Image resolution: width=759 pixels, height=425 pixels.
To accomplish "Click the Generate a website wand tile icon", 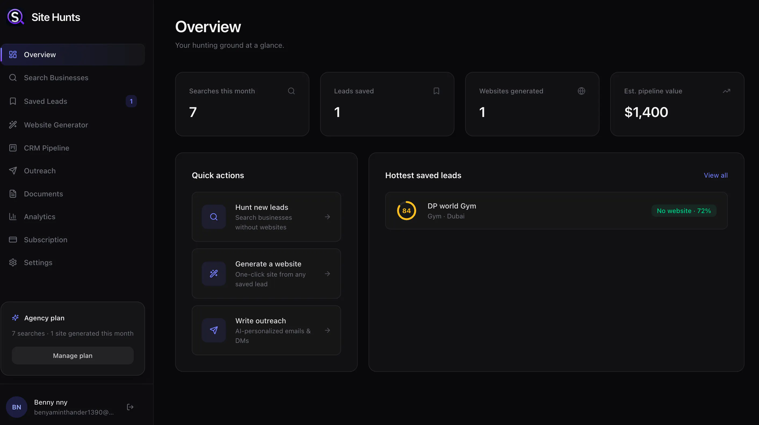I will 214,274.
